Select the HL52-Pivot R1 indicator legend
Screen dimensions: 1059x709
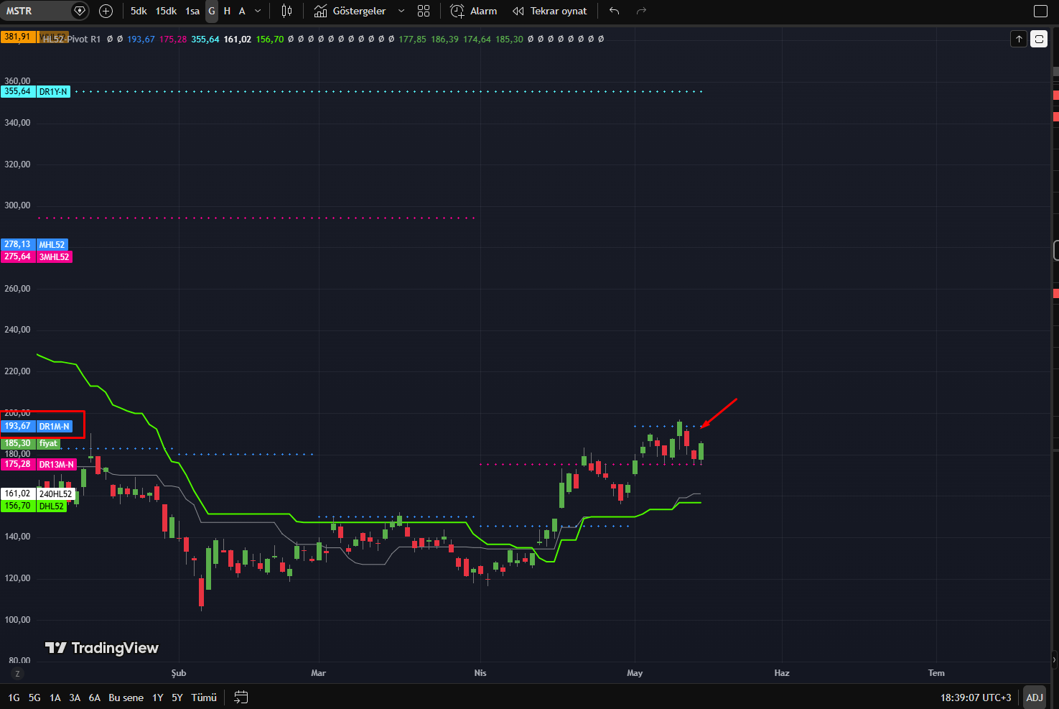pyautogui.click(x=71, y=40)
